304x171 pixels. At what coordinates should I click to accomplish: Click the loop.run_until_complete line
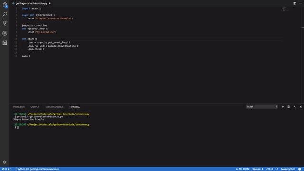point(54,46)
